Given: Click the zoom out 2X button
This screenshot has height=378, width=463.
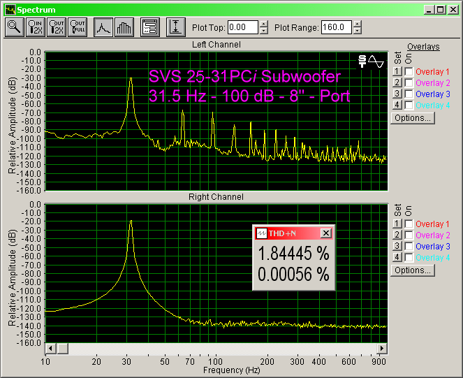Looking at the screenshot, I should point(57,27).
